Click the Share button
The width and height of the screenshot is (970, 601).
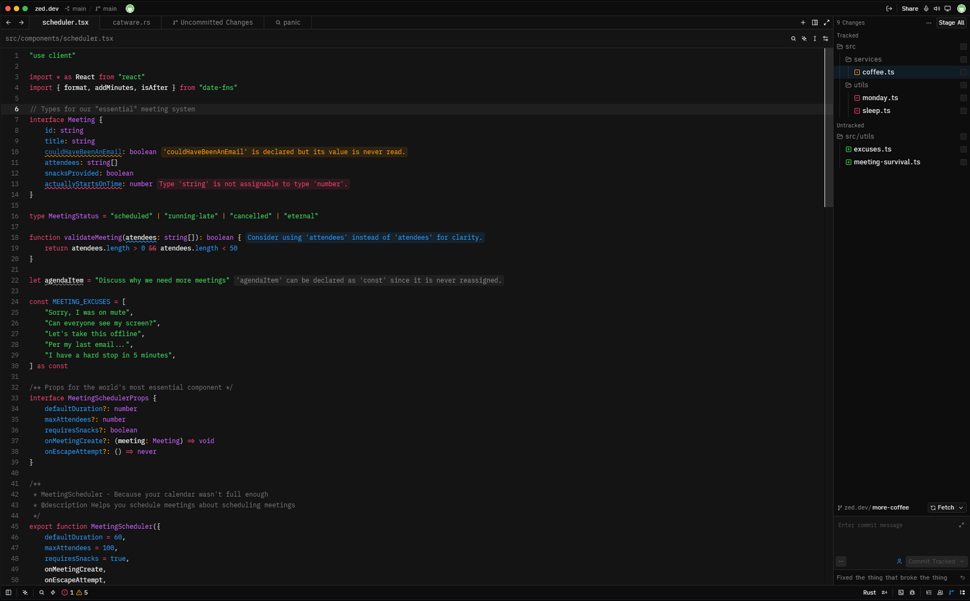tap(910, 9)
